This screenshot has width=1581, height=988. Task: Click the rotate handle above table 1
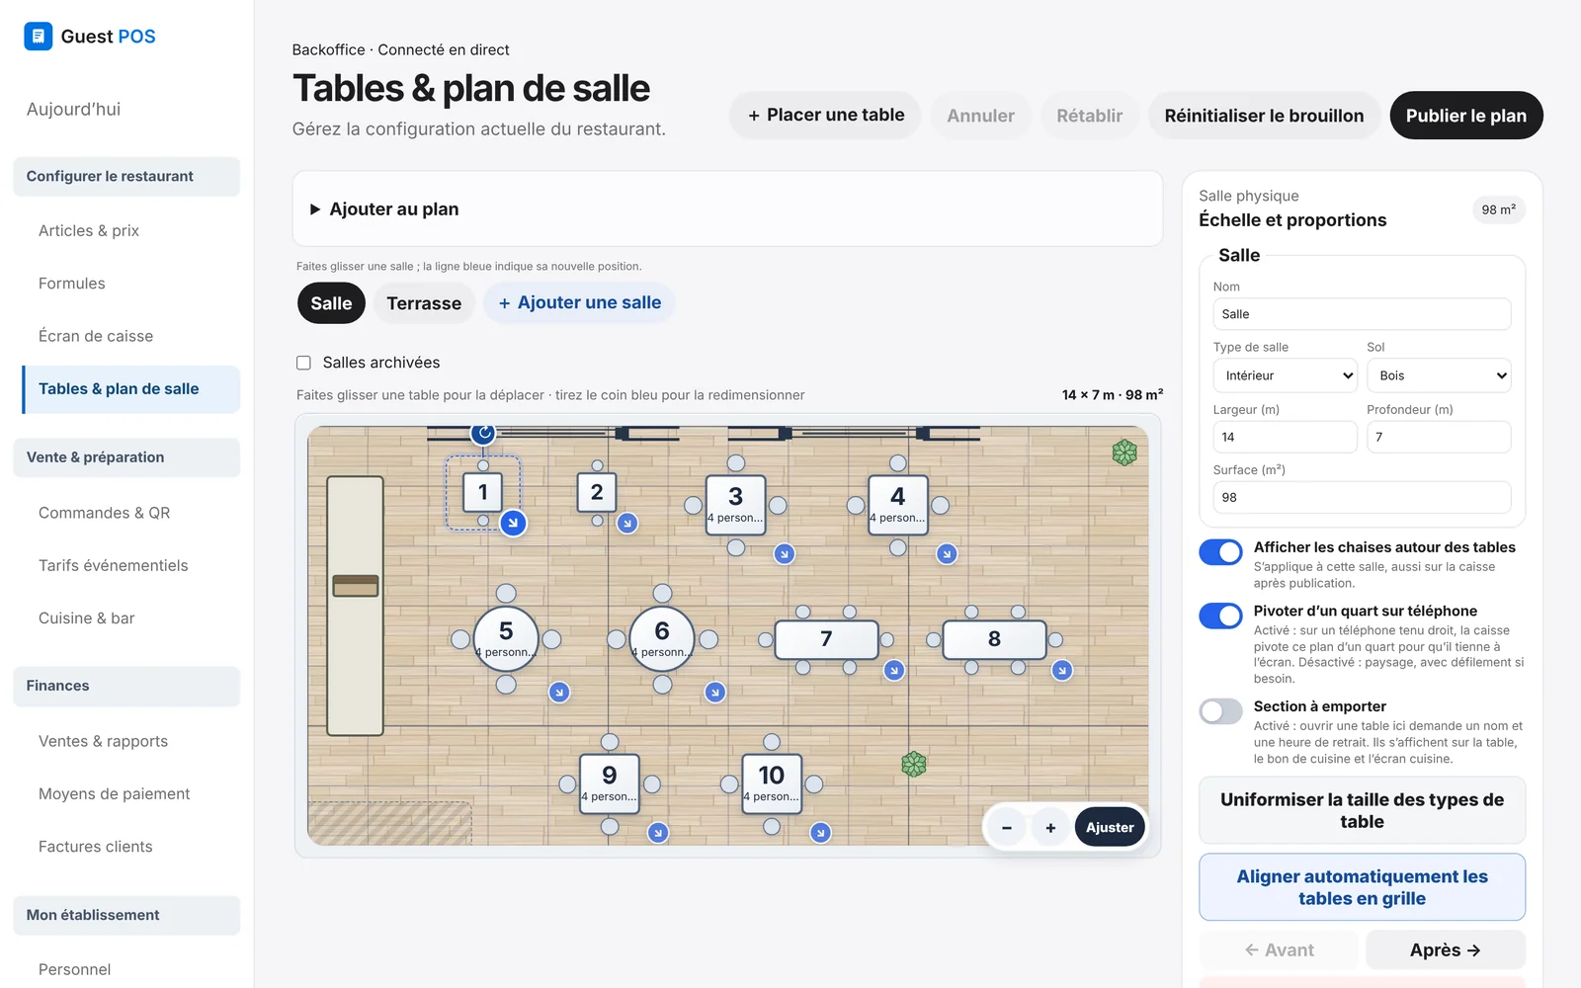pyautogui.click(x=482, y=432)
